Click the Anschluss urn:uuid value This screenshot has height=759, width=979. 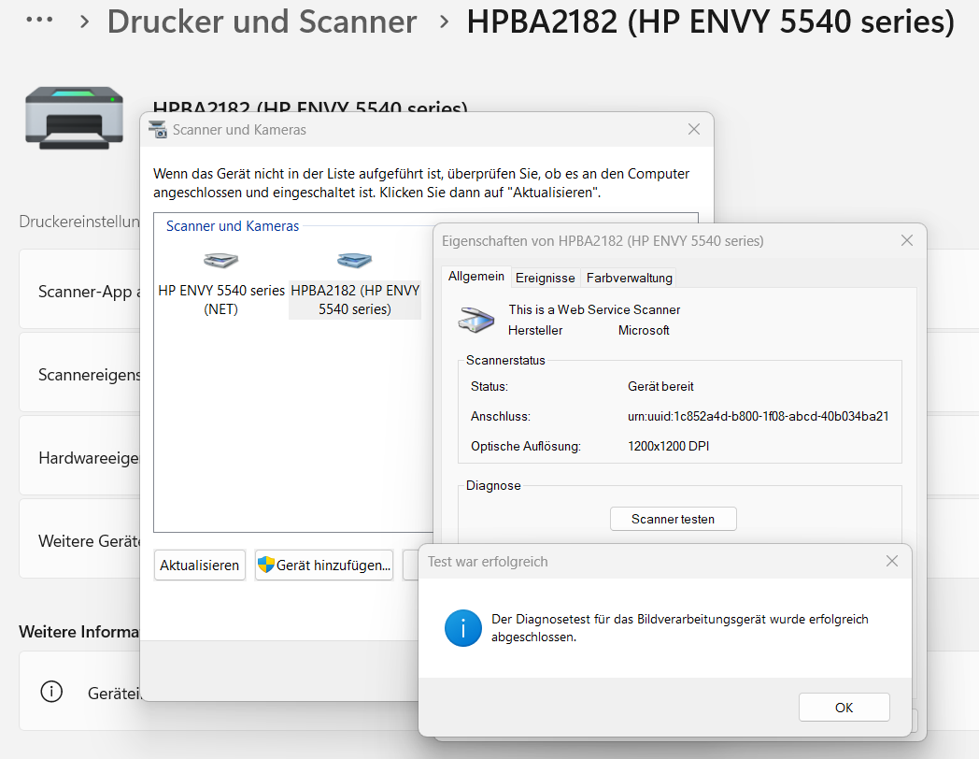coord(758,416)
